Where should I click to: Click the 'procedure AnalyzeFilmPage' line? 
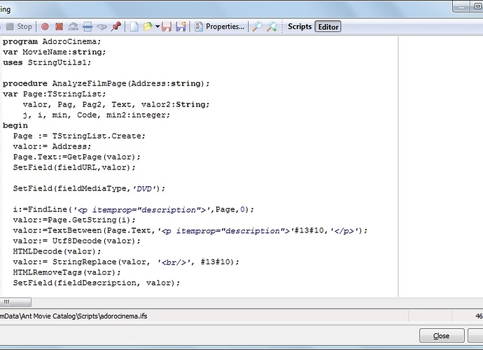click(106, 83)
